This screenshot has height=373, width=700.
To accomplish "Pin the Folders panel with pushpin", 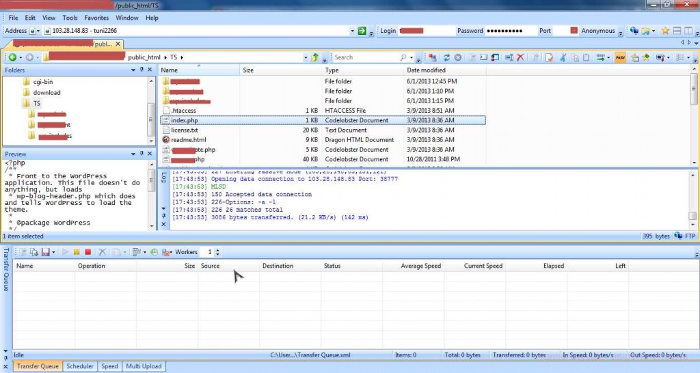I will 142,70.
